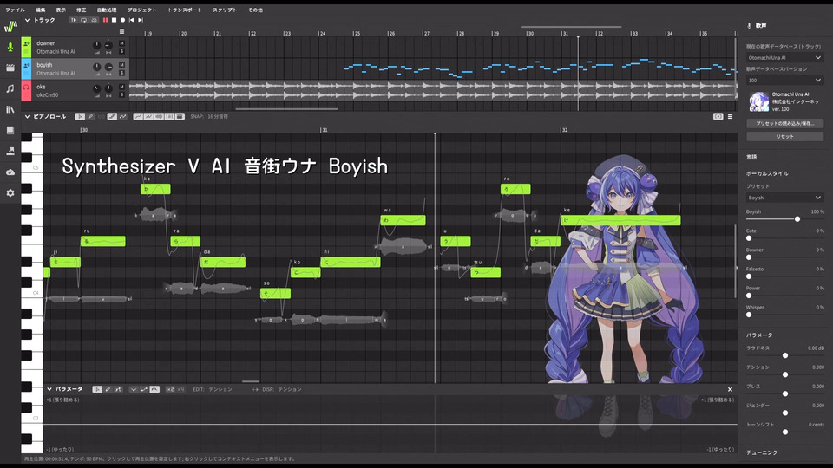Open the cloud download icon in the left sidebar

point(10,172)
